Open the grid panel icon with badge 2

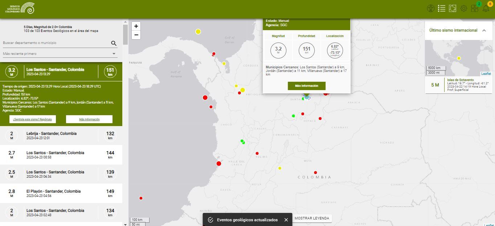(475, 8)
